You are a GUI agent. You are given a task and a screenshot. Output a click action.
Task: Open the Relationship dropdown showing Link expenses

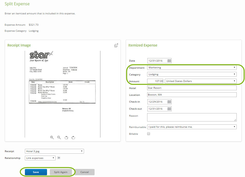pyautogui.click(x=40, y=158)
